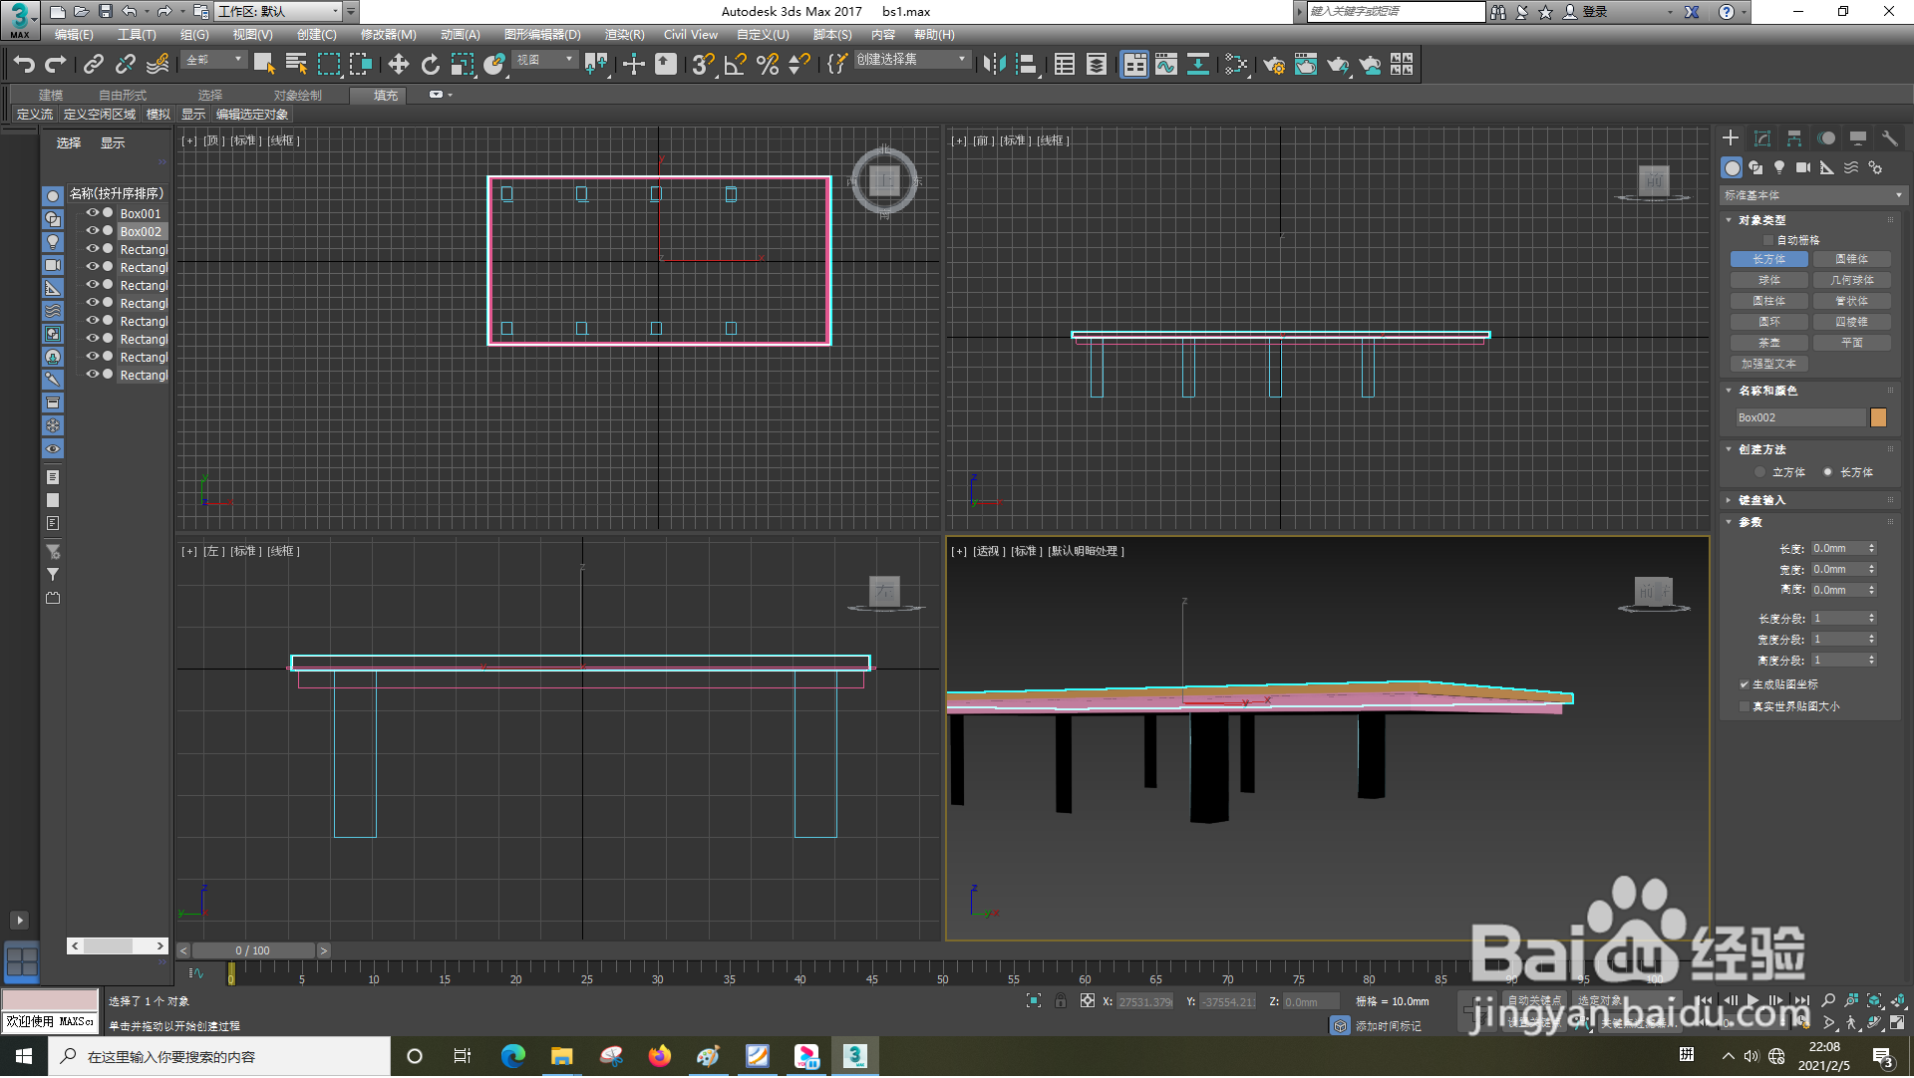Select the Rotate tool in main toolbar
The width and height of the screenshot is (1914, 1078).
[x=430, y=65]
